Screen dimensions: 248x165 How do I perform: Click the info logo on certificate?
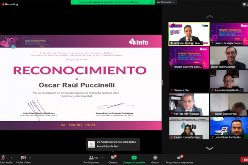(x=138, y=42)
